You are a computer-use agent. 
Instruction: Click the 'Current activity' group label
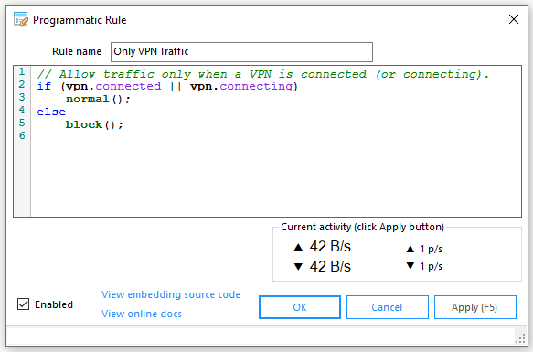[x=362, y=227]
